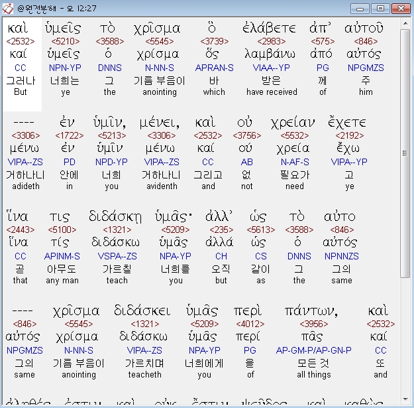Click the Korean gloss 받은
Screen dimensions: 414x408
[271, 81]
